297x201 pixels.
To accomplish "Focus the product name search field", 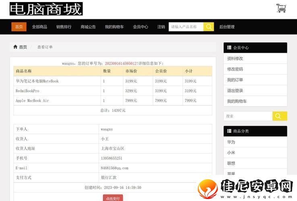I will pos(186,27).
